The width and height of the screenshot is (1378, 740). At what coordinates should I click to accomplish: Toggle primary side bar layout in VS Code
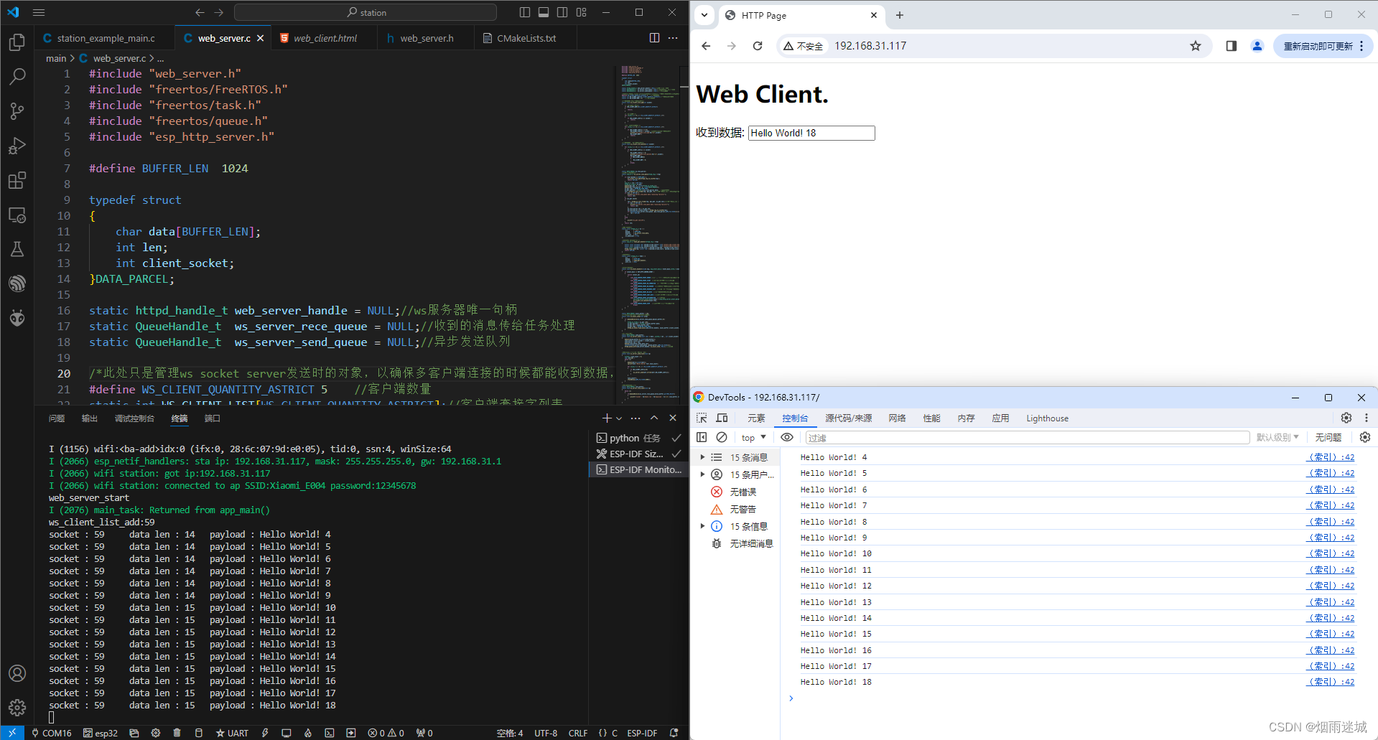pos(525,12)
